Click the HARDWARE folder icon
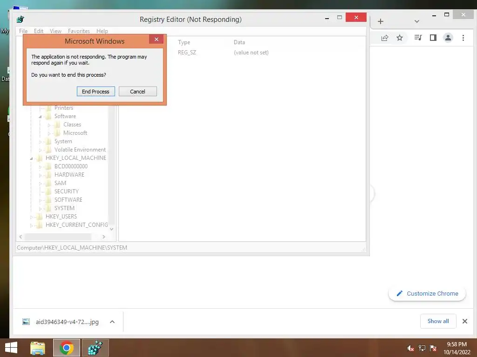 pos(48,175)
